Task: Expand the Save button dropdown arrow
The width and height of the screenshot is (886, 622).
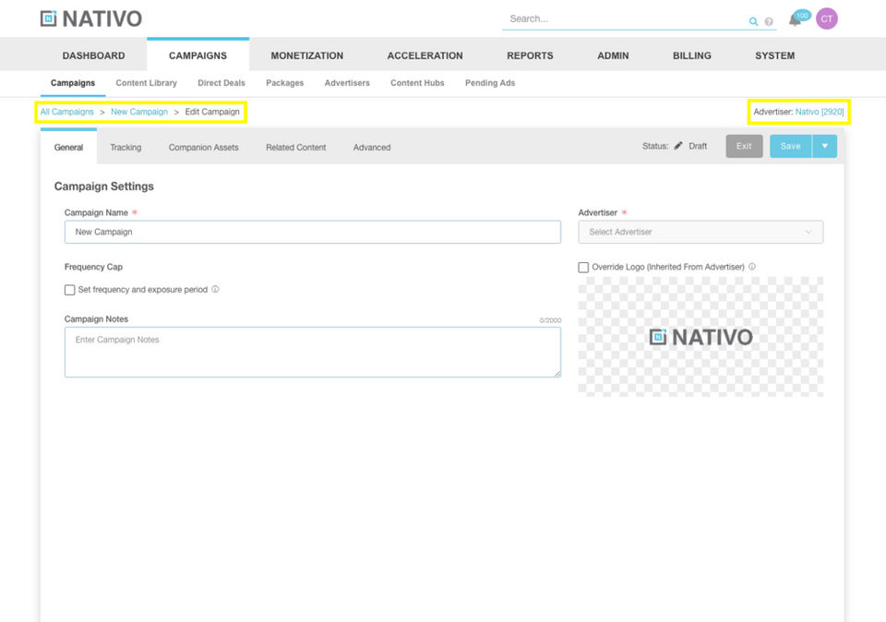Action: [x=824, y=147]
